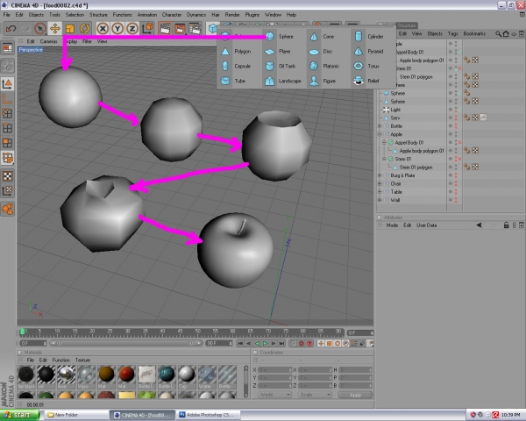Render the active view clapperboard icon
The image size is (526, 421).
click(x=165, y=29)
